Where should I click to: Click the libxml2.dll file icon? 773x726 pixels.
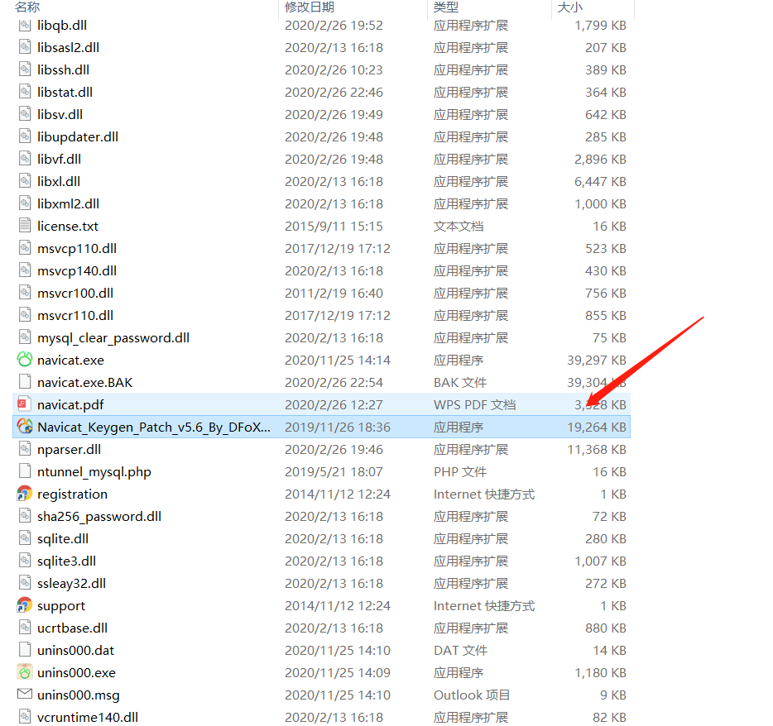pyautogui.click(x=25, y=203)
